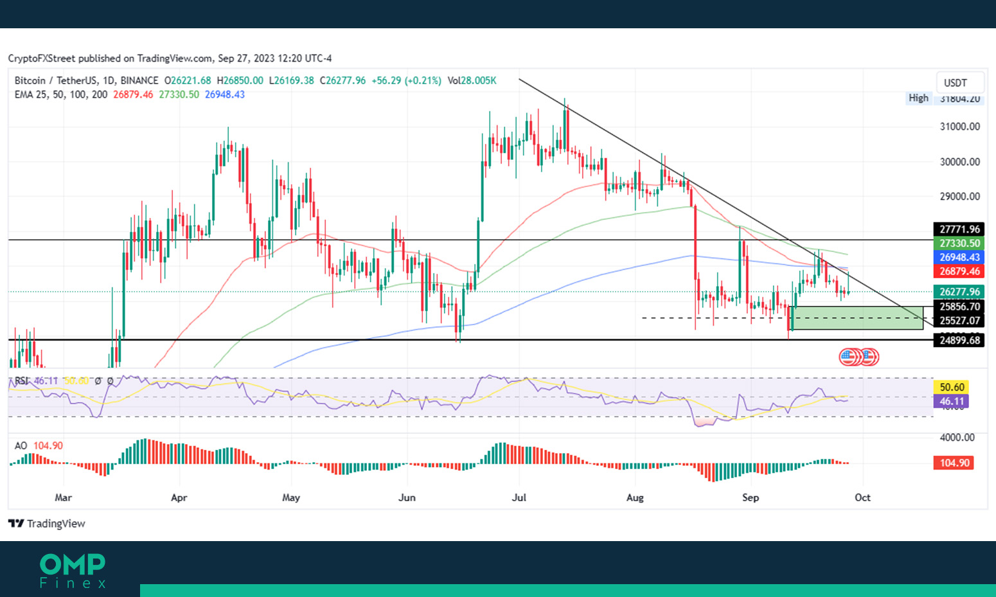The width and height of the screenshot is (996, 597).
Task: Select the red 26879.46 price axis tag
Action: pos(959,272)
